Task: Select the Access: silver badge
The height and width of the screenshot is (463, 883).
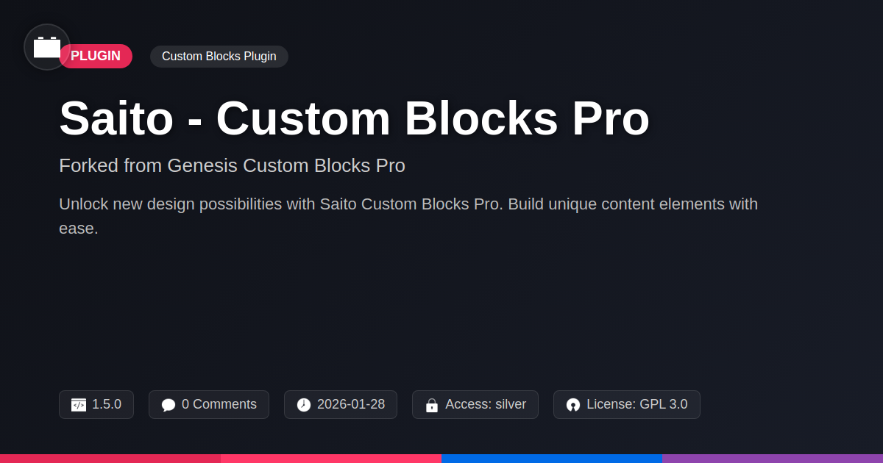Action: [x=475, y=404]
